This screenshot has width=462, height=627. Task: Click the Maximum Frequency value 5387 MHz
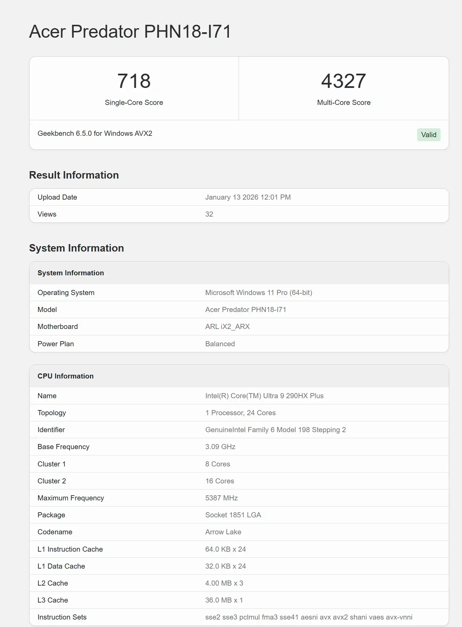click(221, 498)
